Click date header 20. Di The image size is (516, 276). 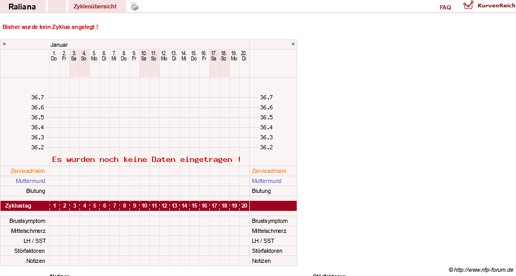tap(244, 56)
